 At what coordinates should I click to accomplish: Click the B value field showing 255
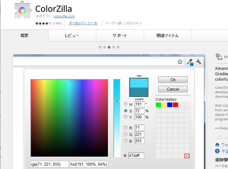(140, 141)
